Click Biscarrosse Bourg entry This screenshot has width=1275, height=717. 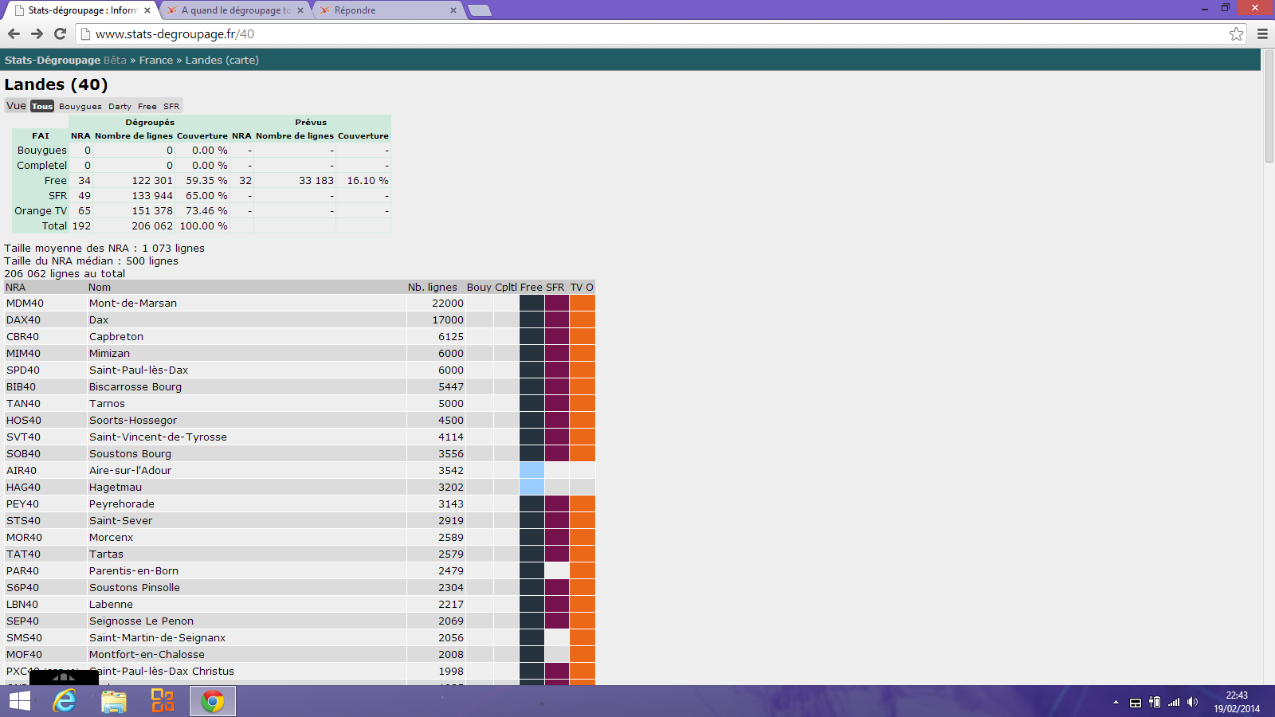coord(135,386)
